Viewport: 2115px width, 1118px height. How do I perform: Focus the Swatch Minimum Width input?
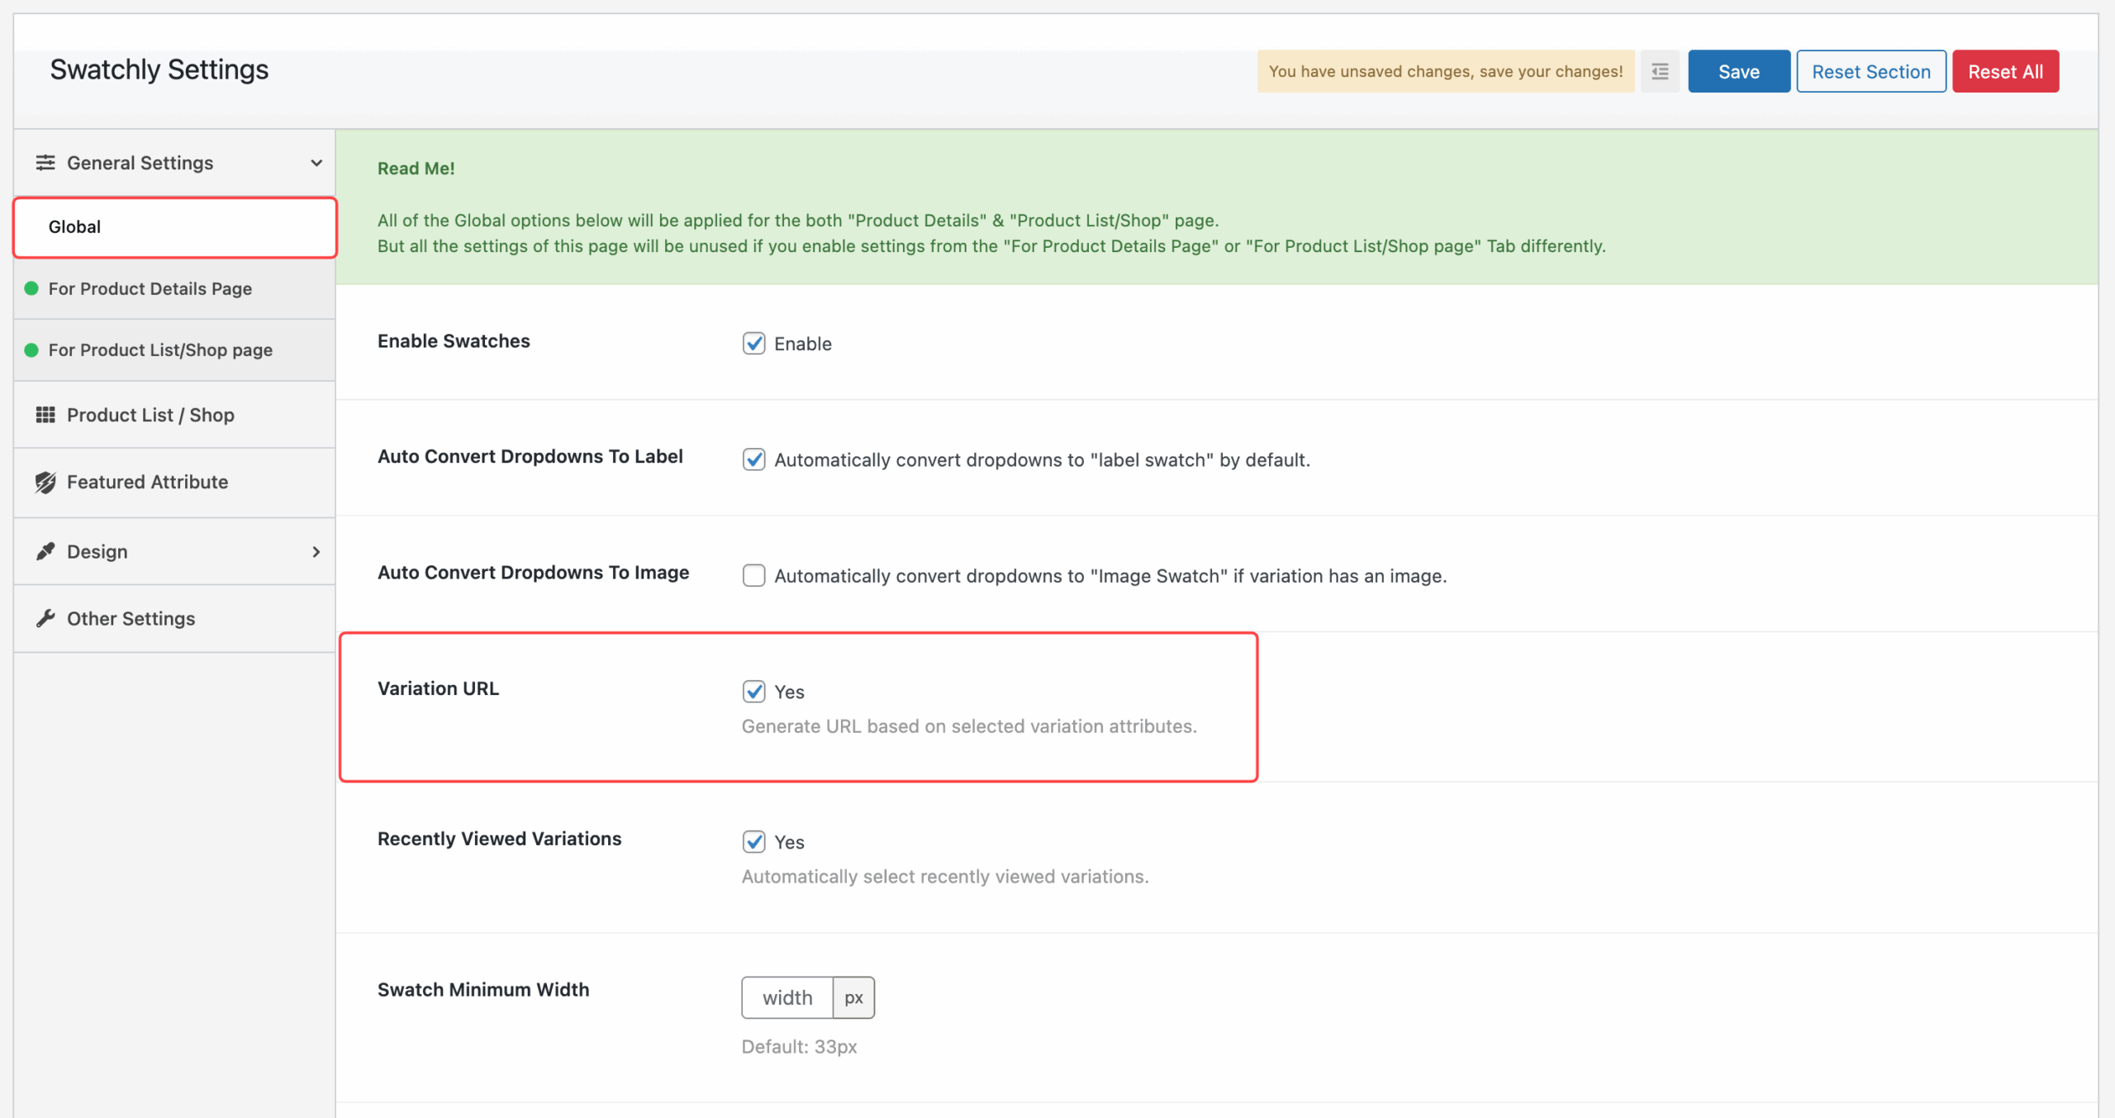[787, 997]
